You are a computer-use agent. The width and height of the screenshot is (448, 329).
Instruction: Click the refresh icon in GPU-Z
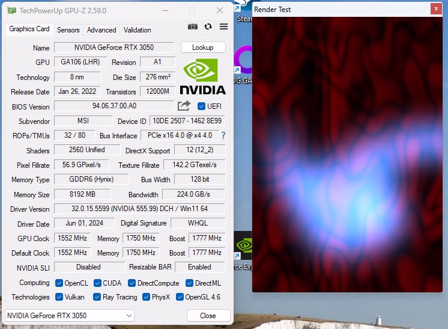point(208,26)
